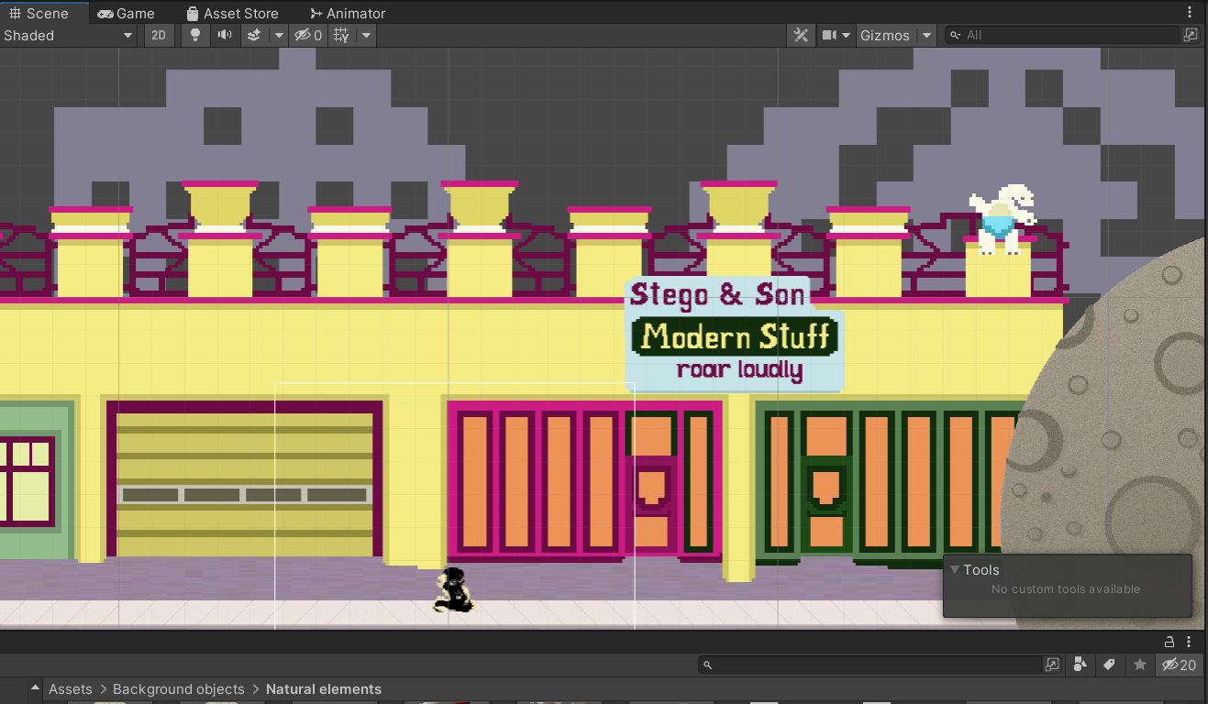Screen dimensions: 1208x704
Task: Open the Gizmos dropdown arrow
Action: click(926, 35)
